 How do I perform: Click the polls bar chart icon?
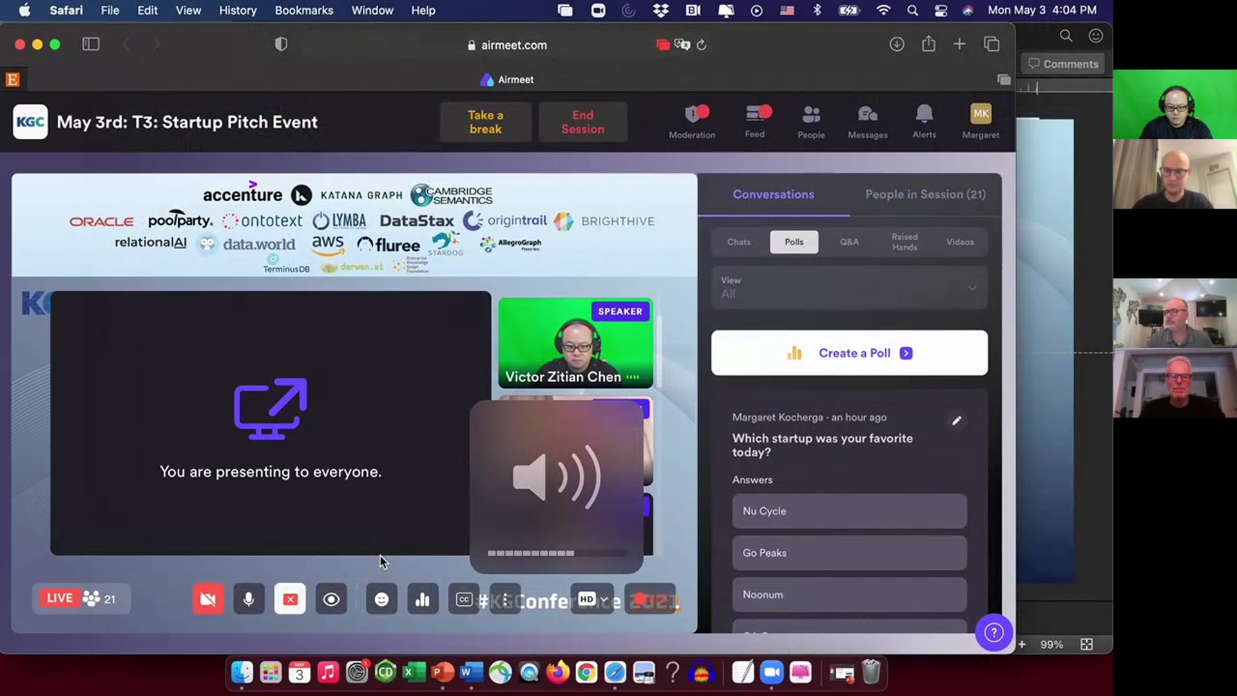click(x=423, y=599)
